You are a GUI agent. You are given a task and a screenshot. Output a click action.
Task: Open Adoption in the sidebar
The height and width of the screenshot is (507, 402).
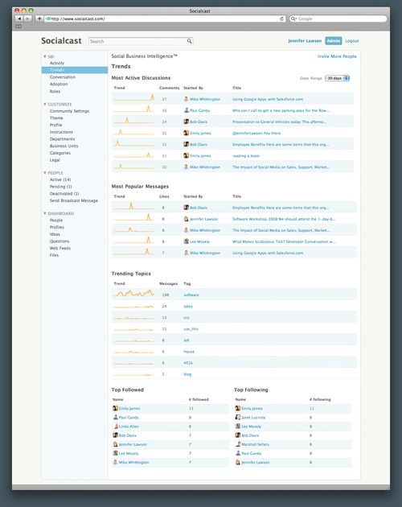tap(59, 84)
